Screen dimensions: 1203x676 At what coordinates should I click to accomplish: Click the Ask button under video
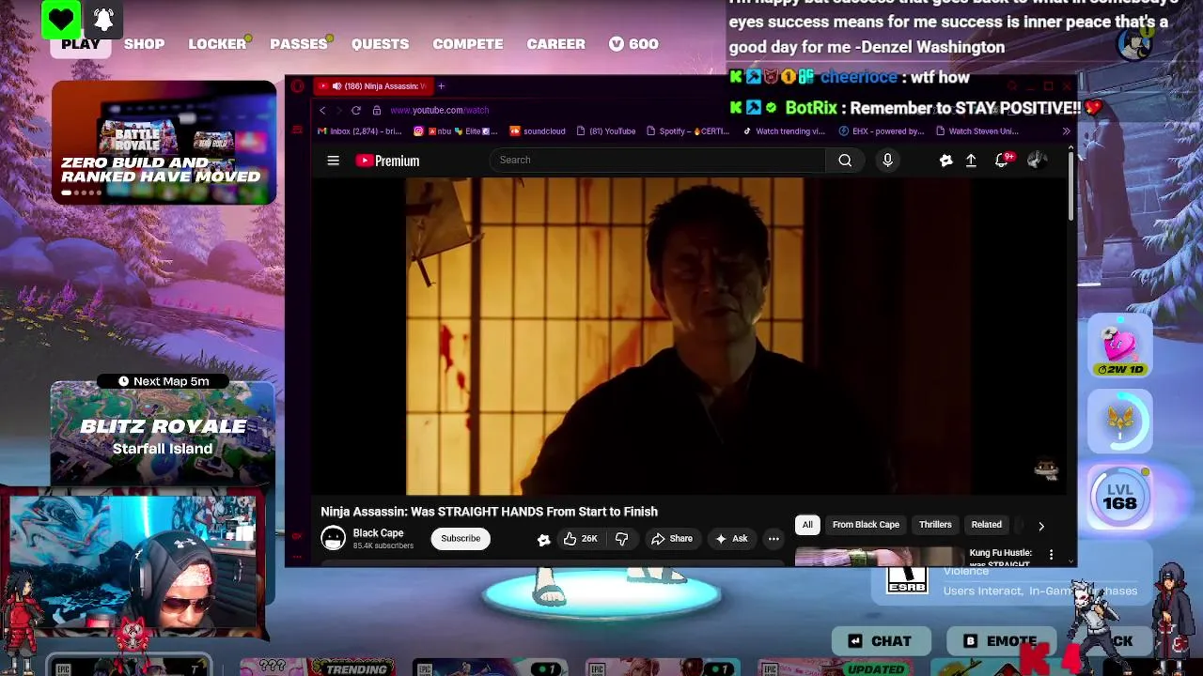pyautogui.click(x=731, y=539)
